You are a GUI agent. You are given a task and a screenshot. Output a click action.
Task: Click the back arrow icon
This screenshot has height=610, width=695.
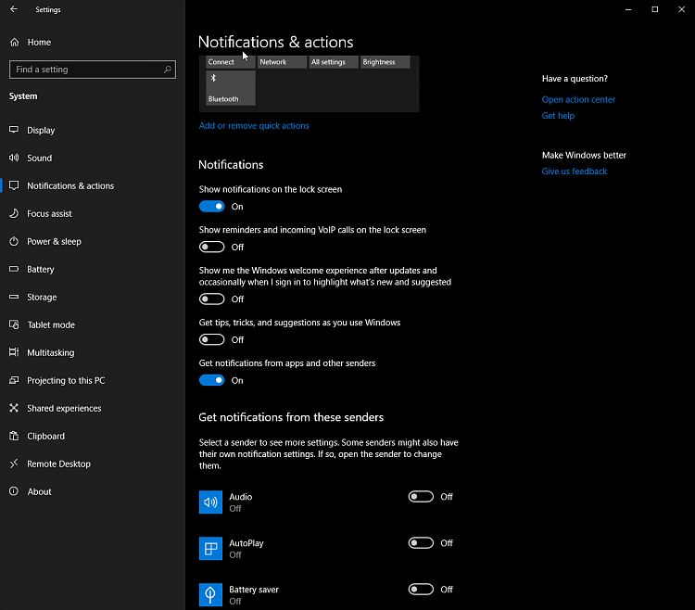pyautogui.click(x=14, y=9)
